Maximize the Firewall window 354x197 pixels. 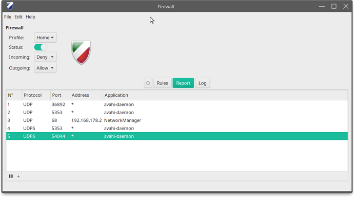click(333, 6)
